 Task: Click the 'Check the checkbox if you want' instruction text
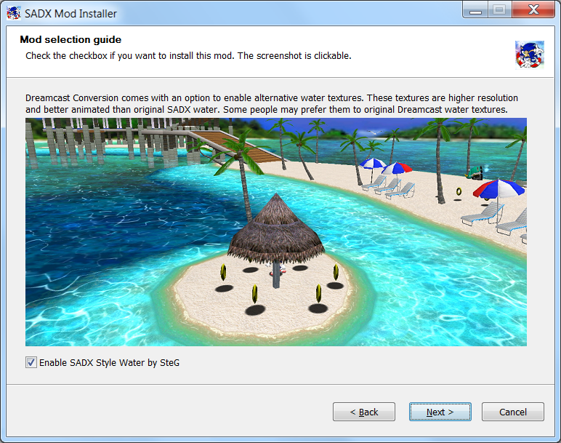[188, 56]
